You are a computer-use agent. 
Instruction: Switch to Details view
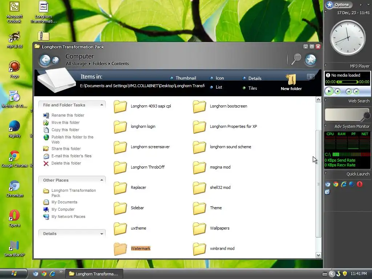tap(252, 78)
